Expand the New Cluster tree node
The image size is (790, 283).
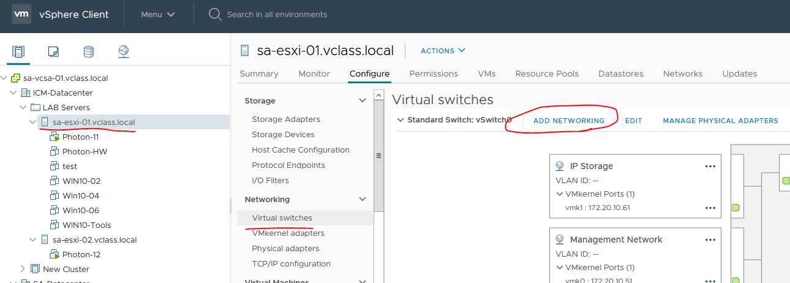[23, 270]
